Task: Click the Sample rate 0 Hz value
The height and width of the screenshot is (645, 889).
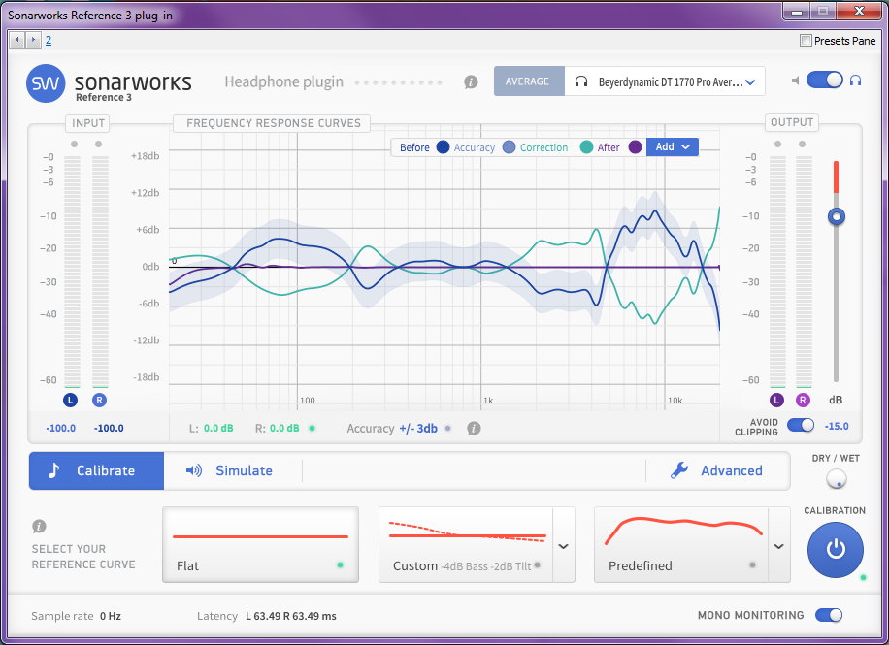Action: 111,616
